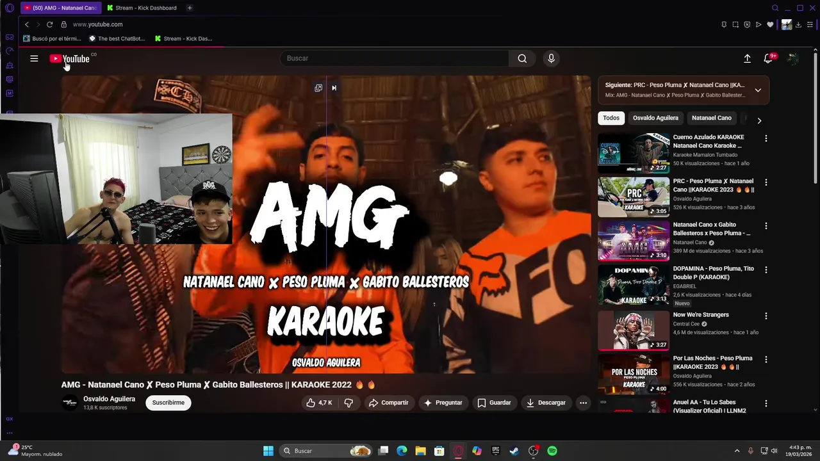Download video with Descargar button

(x=546, y=403)
